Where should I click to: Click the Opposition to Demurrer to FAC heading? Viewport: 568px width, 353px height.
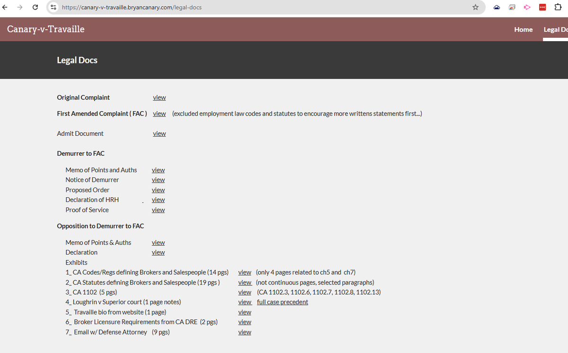100,226
